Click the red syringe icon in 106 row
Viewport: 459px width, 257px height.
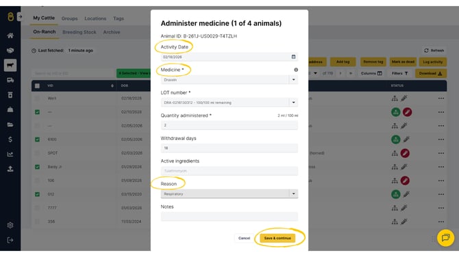(405, 180)
